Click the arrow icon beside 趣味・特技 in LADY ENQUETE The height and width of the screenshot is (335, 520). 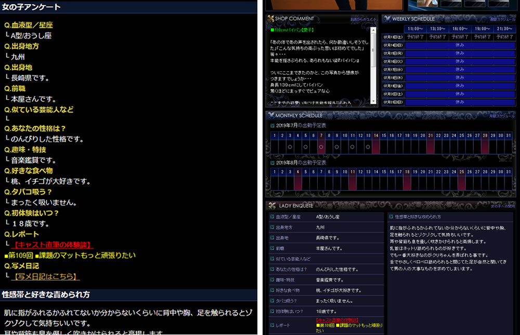coord(272,279)
